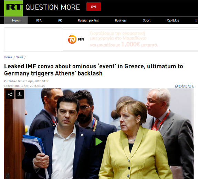
Task: Play the article video
Action: pyautogui.click(x=99, y=141)
